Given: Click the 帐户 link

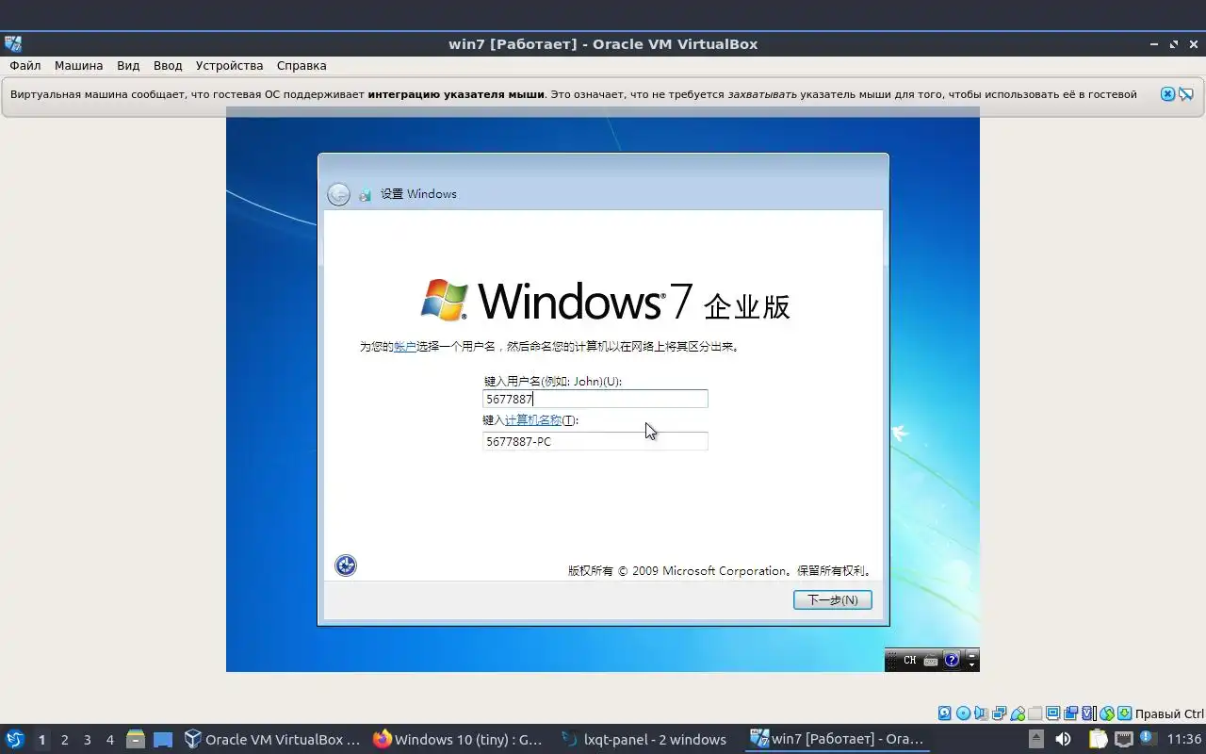Looking at the screenshot, I should pyautogui.click(x=404, y=346).
